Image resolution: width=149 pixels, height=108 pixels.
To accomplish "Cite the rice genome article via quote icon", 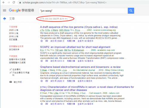I will click(x=47, y=41).
